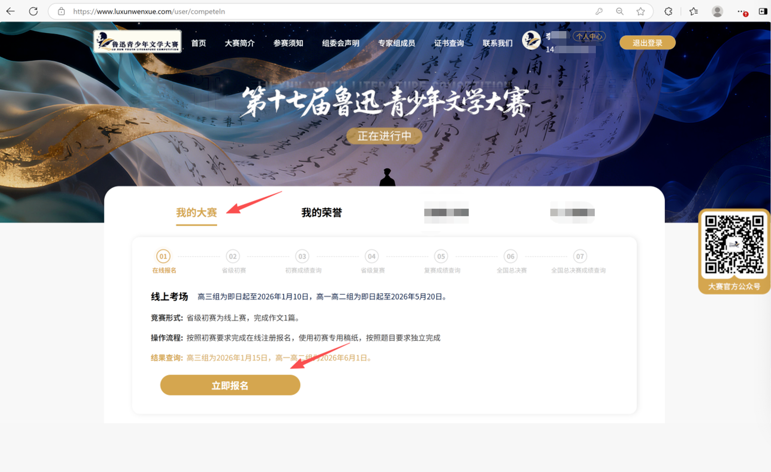Open the password key icon in address bar
The height and width of the screenshot is (472, 771).
(599, 11)
